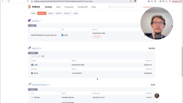
Task: Open the Virtuals Protocol link
Action: tap(39, 85)
